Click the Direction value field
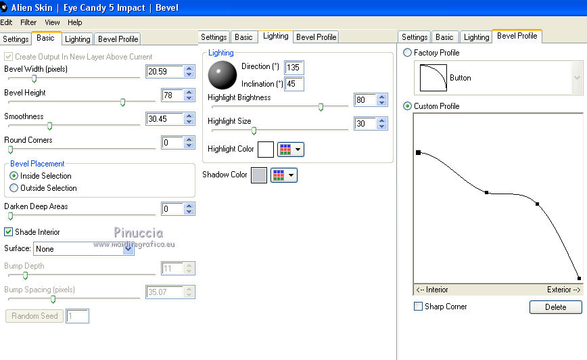Viewport: 587px width, 360px height. [x=294, y=68]
